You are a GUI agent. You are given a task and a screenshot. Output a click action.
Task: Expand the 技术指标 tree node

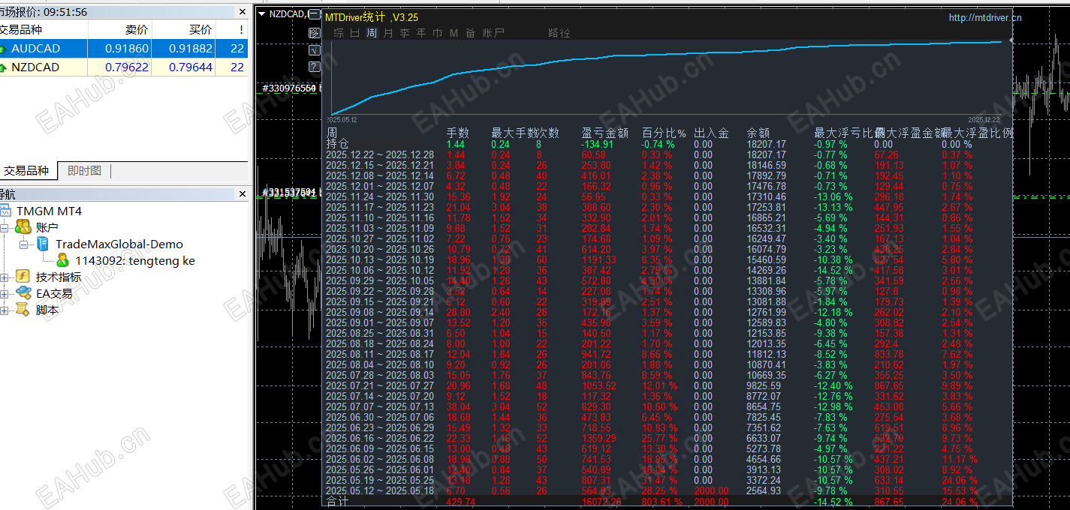5,277
